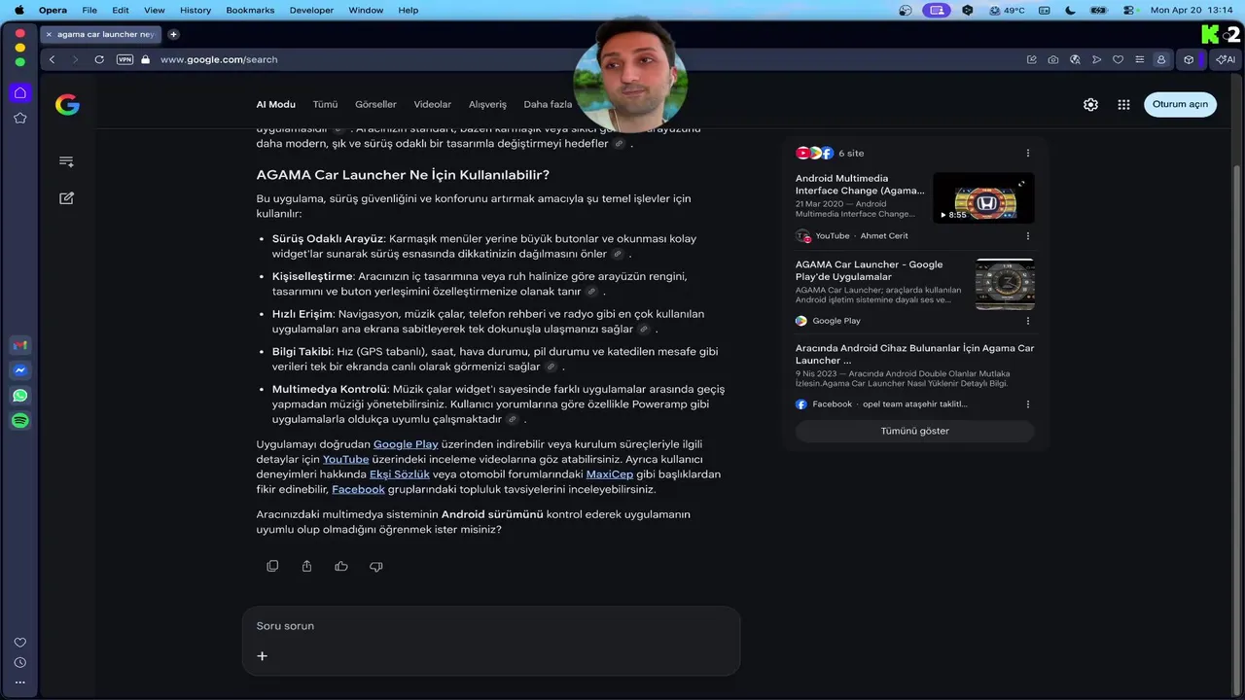Image resolution: width=1245 pixels, height=700 pixels.
Task: Toggle the VPN badge in address bar
Action: tap(124, 59)
